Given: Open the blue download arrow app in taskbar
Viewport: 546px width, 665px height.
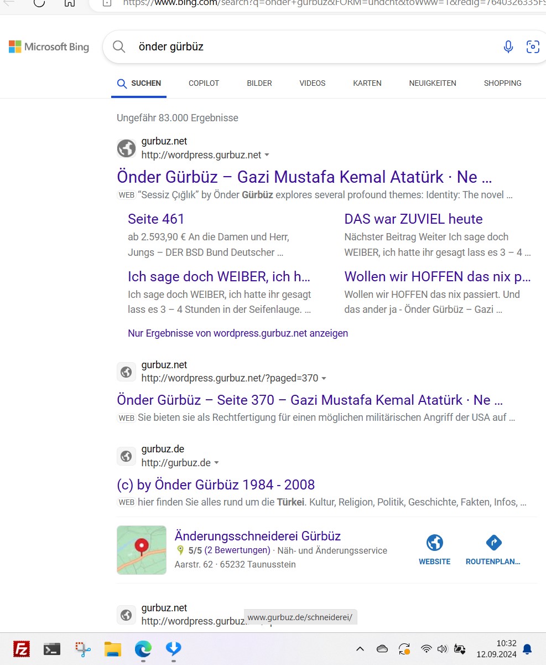Looking at the screenshot, I should click(174, 648).
